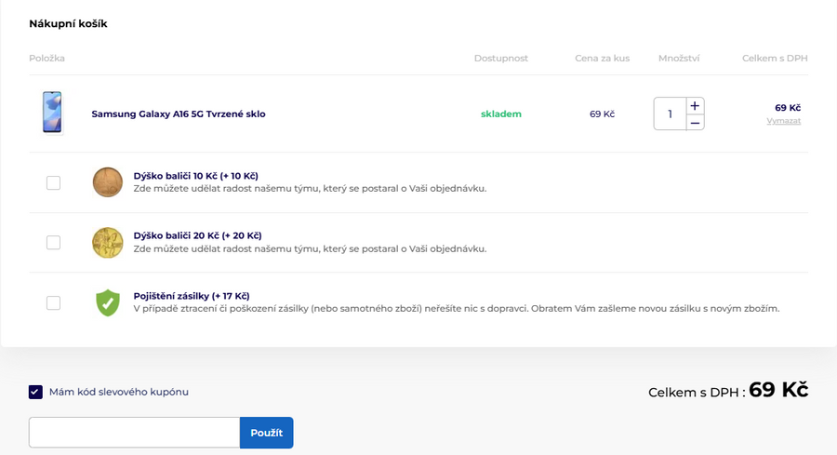The width and height of the screenshot is (837, 455).
Task: Decrease quantity with the minus button
Action: [x=695, y=123]
